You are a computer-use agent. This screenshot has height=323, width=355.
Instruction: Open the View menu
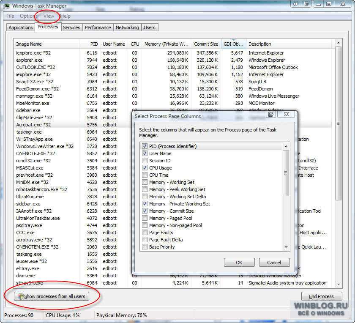[x=49, y=16]
